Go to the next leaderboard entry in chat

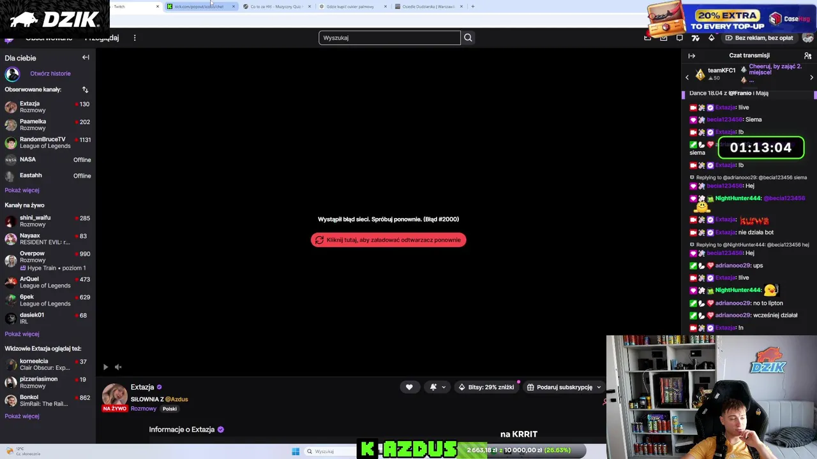(x=811, y=77)
